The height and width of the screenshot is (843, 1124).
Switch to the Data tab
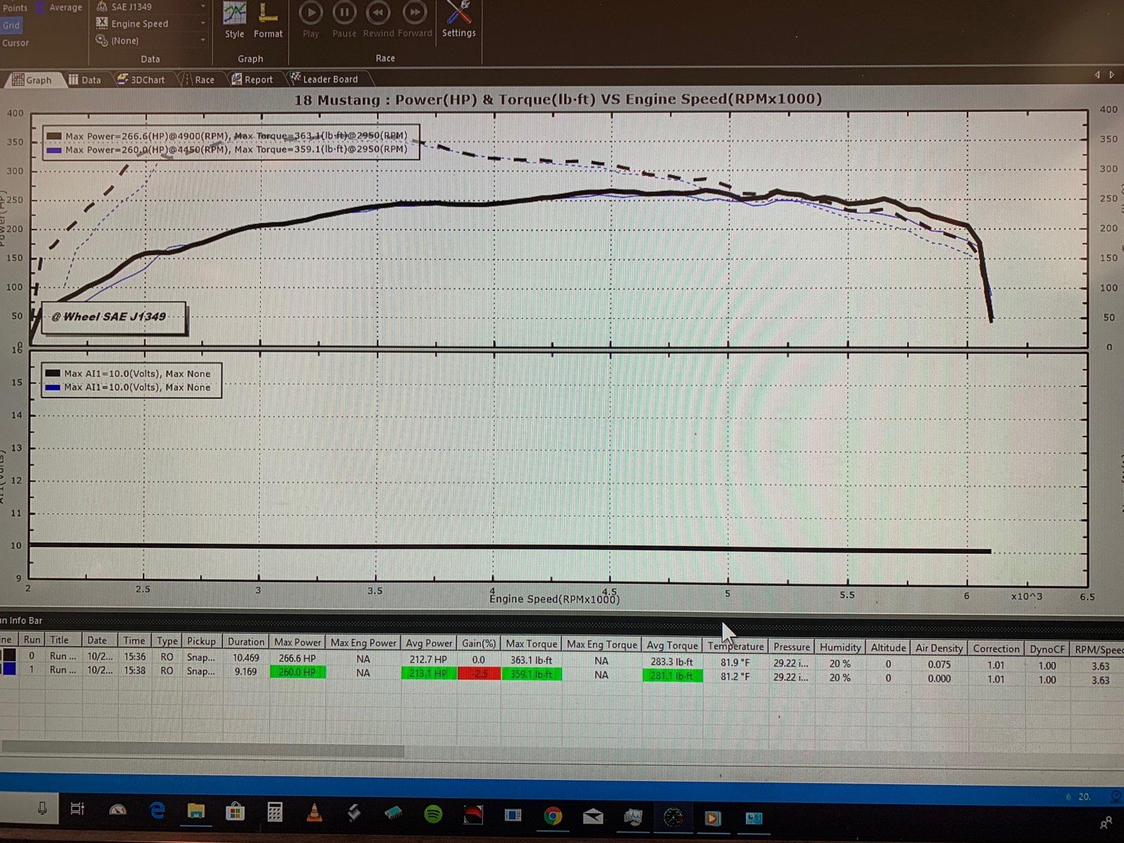click(85, 80)
